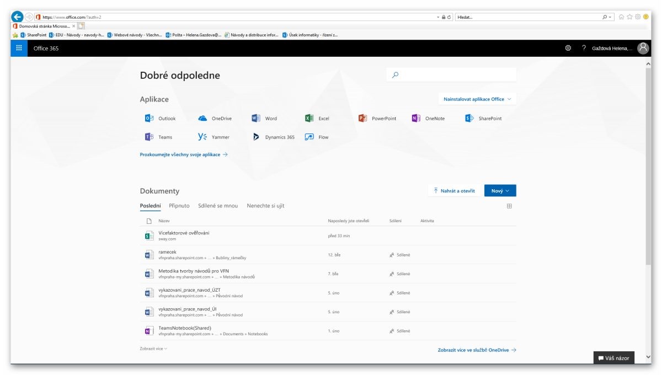This screenshot has width=662, height=375.
Task: Select the Poslední tab
Action: (x=150, y=206)
